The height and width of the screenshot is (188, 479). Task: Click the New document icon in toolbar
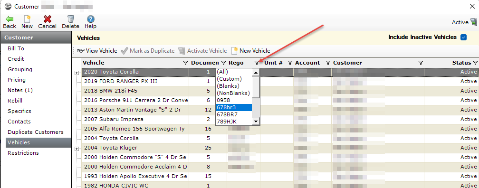click(x=27, y=19)
